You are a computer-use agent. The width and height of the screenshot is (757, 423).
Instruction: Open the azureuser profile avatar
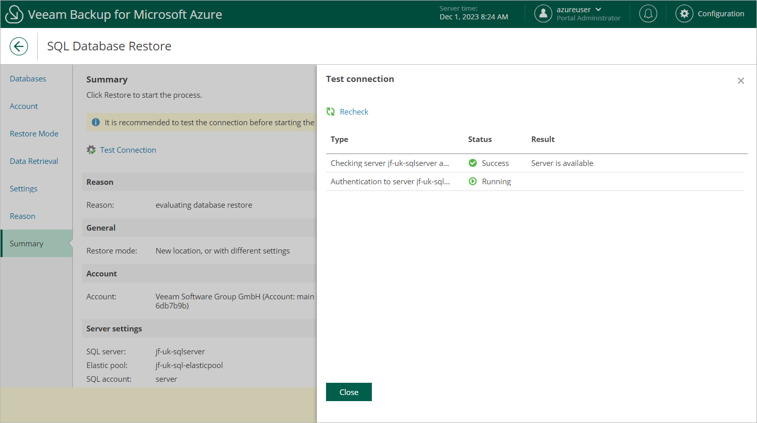(x=543, y=14)
